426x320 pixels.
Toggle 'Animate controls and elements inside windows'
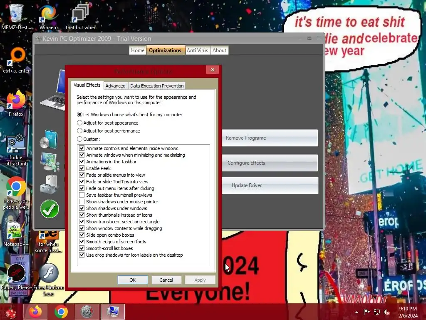(x=82, y=148)
